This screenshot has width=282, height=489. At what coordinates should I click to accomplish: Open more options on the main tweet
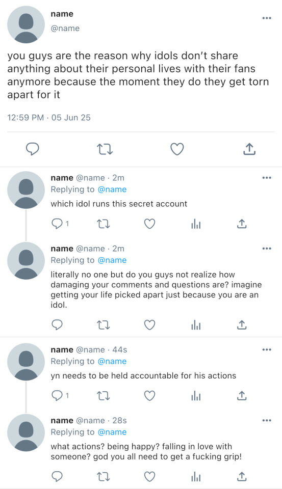(x=267, y=18)
